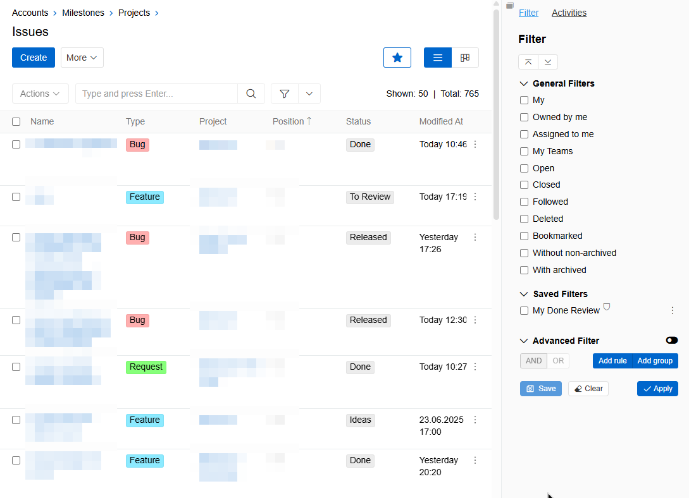The height and width of the screenshot is (498, 689).
Task: Select the AND operator
Action: pos(533,361)
